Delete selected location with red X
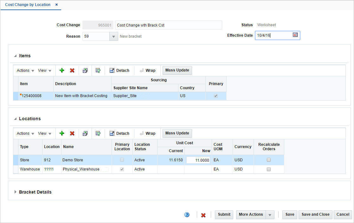354x223 pixels. coord(72,133)
